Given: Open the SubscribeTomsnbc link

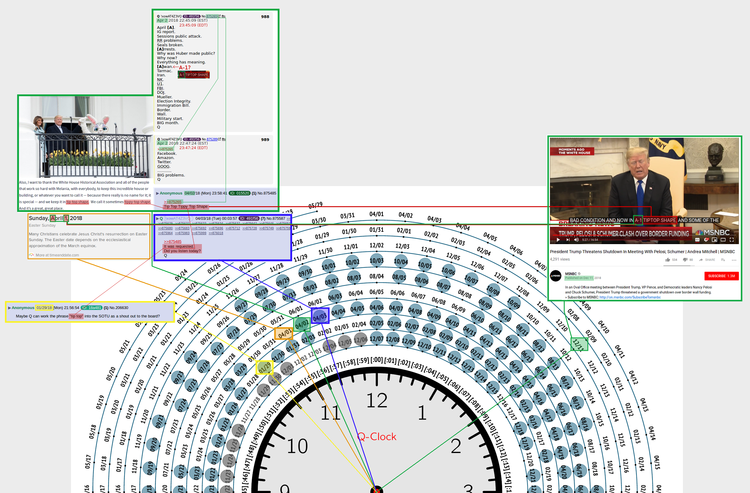Looking at the screenshot, I should 630,298.
